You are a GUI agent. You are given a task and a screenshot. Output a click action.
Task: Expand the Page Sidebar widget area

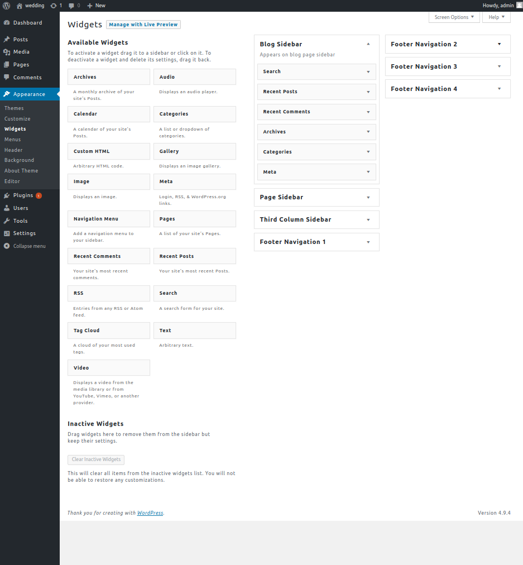coord(368,197)
